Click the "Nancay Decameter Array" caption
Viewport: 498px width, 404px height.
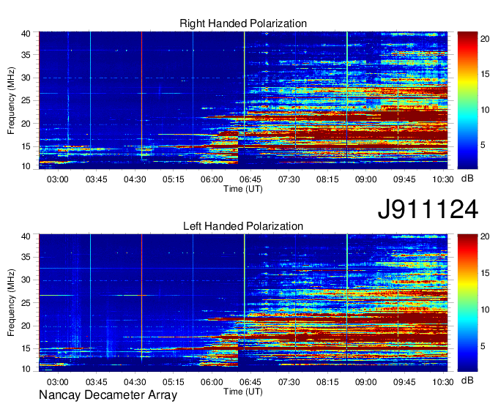click(108, 395)
